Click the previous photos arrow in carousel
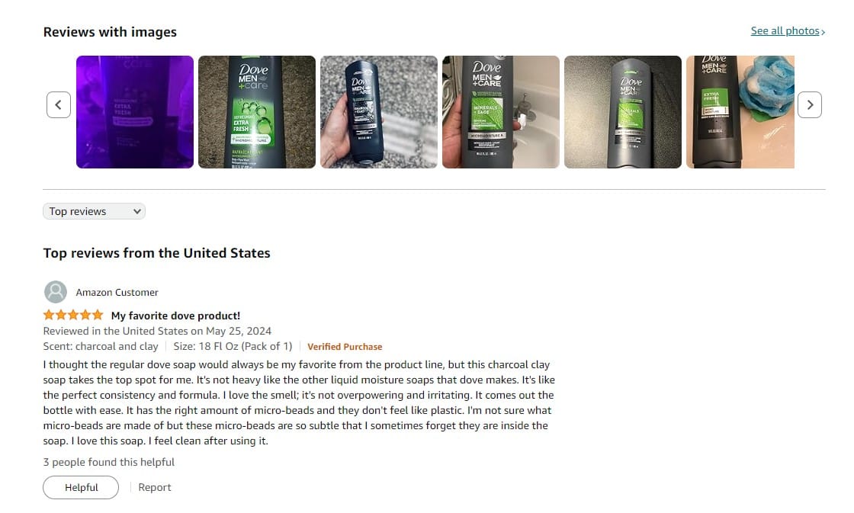The image size is (854, 513). [x=59, y=104]
